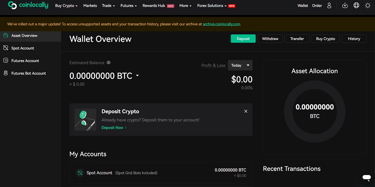Open the user profile icon
The image size is (375, 187).
tap(329, 6)
